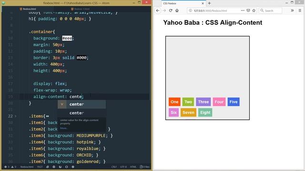Open the Firefox home page icon

click(x=177, y=10)
